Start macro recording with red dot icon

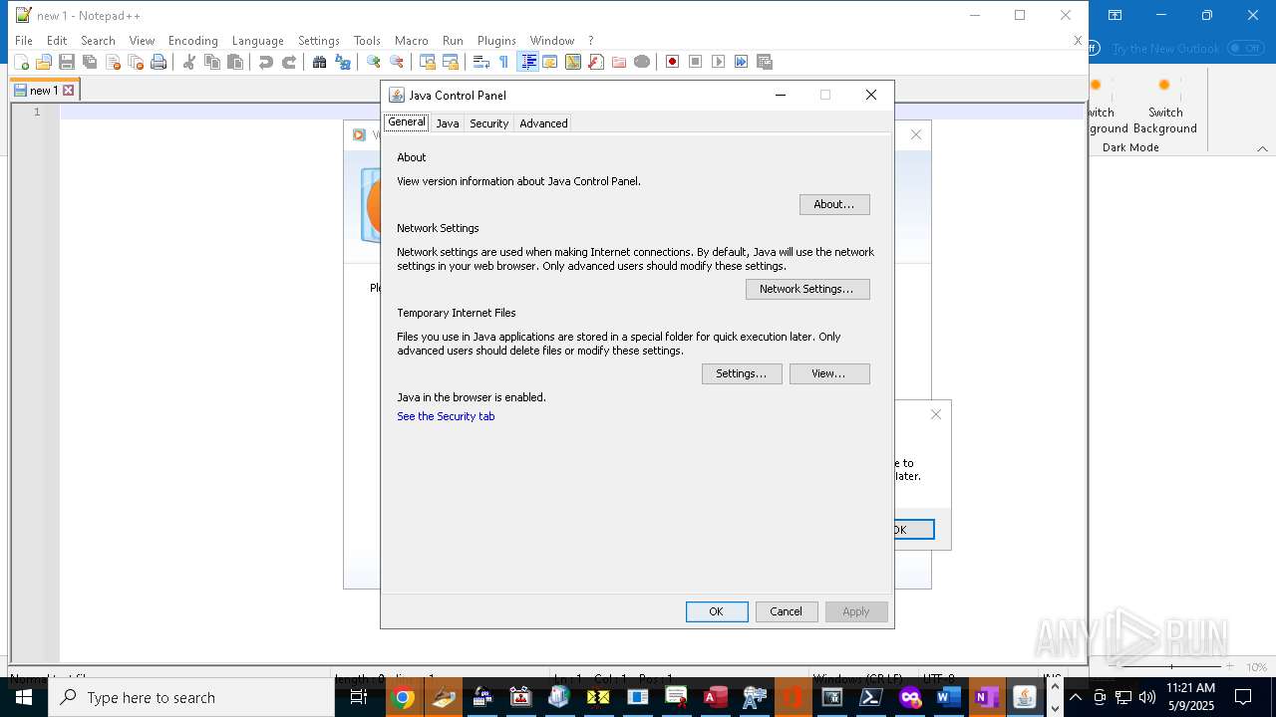coord(672,62)
